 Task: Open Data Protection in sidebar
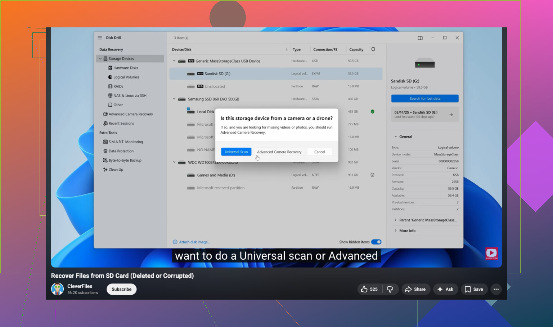[121, 151]
